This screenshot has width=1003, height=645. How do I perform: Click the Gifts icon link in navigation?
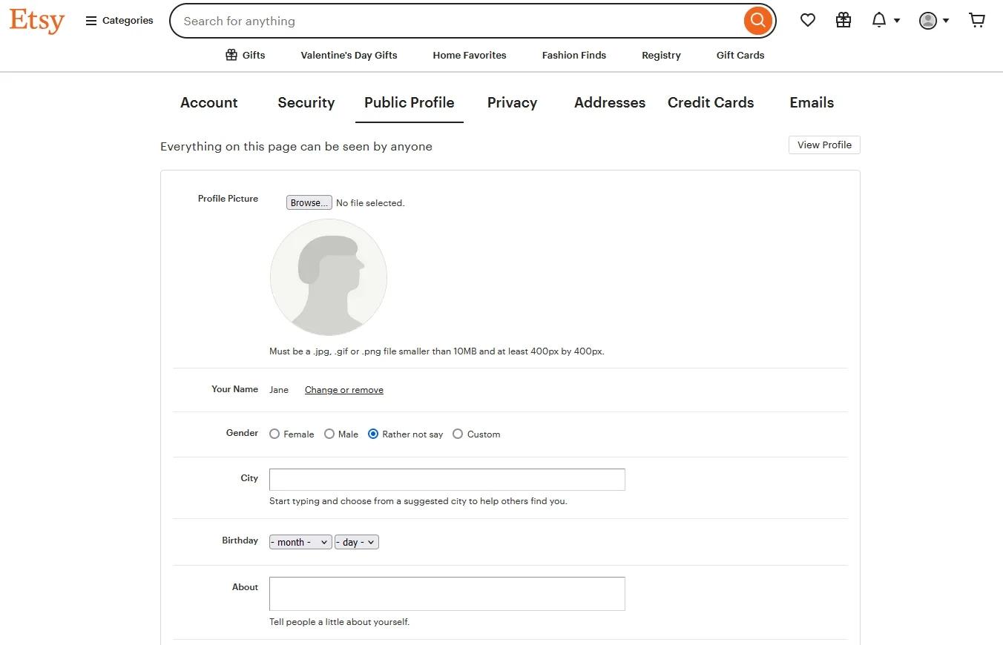coord(245,55)
